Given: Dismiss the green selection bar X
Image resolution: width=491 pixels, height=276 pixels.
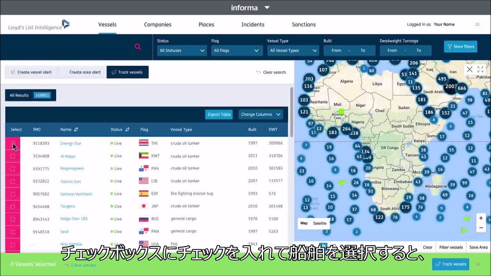Looking at the screenshot, I should coord(478,264).
